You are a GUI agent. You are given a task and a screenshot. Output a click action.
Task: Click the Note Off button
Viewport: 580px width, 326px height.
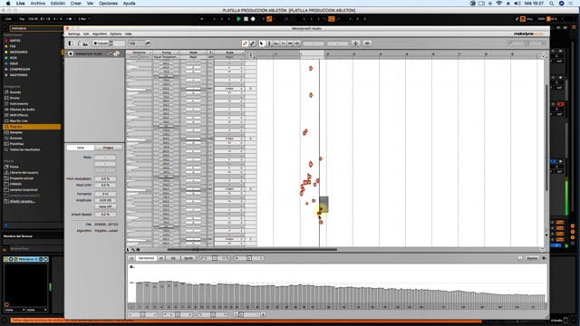105,207
